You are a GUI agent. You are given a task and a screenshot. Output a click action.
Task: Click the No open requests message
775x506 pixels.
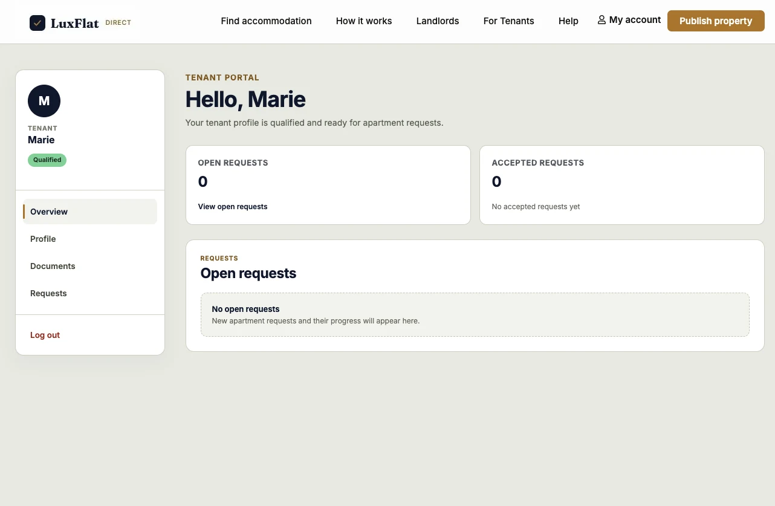245,309
